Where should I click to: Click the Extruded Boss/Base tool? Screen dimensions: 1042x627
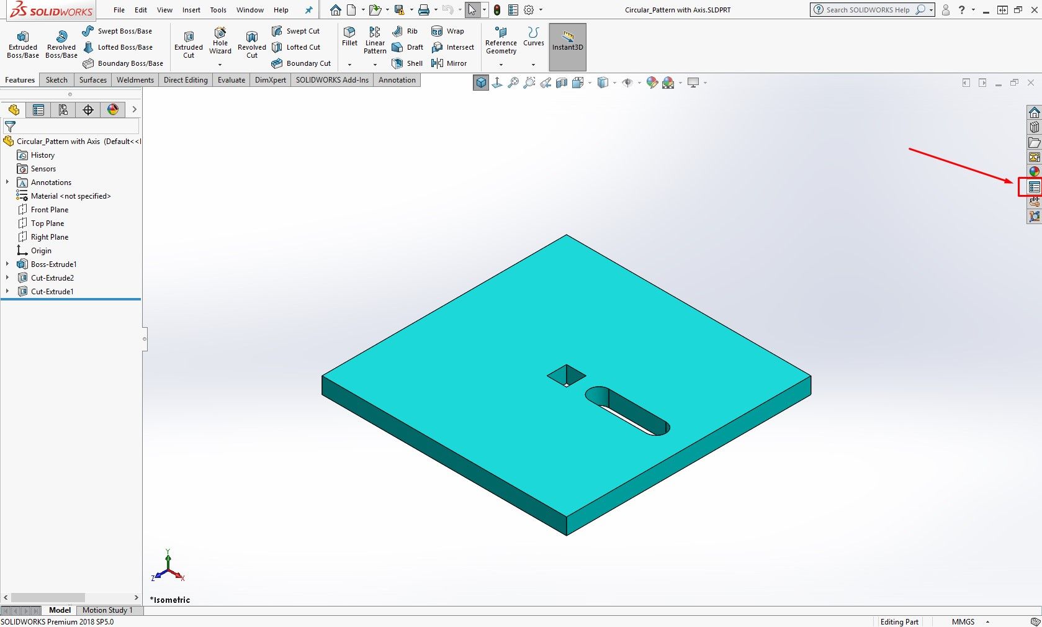(23, 43)
